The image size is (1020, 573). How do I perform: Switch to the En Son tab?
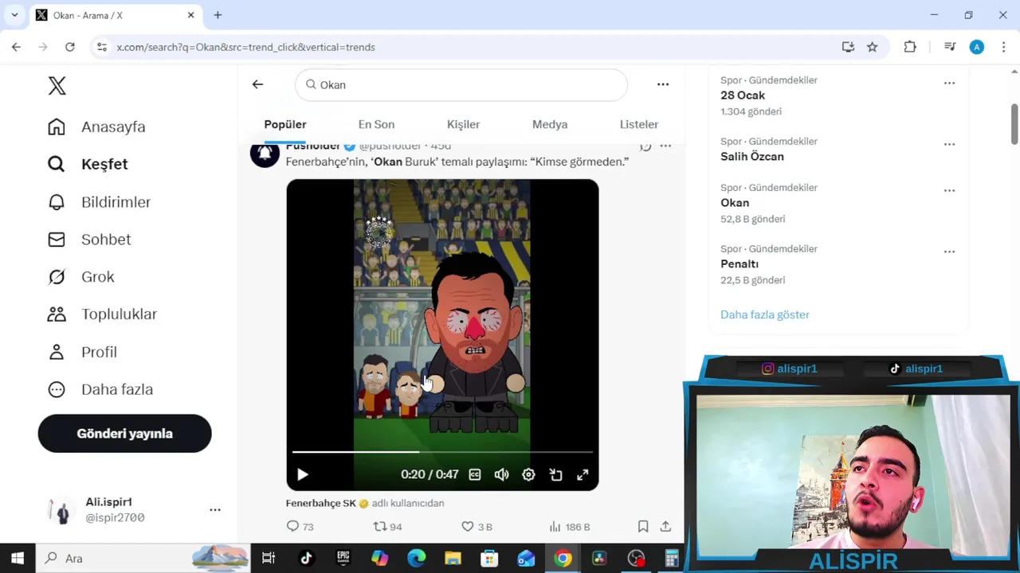pyautogui.click(x=376, y=124)
